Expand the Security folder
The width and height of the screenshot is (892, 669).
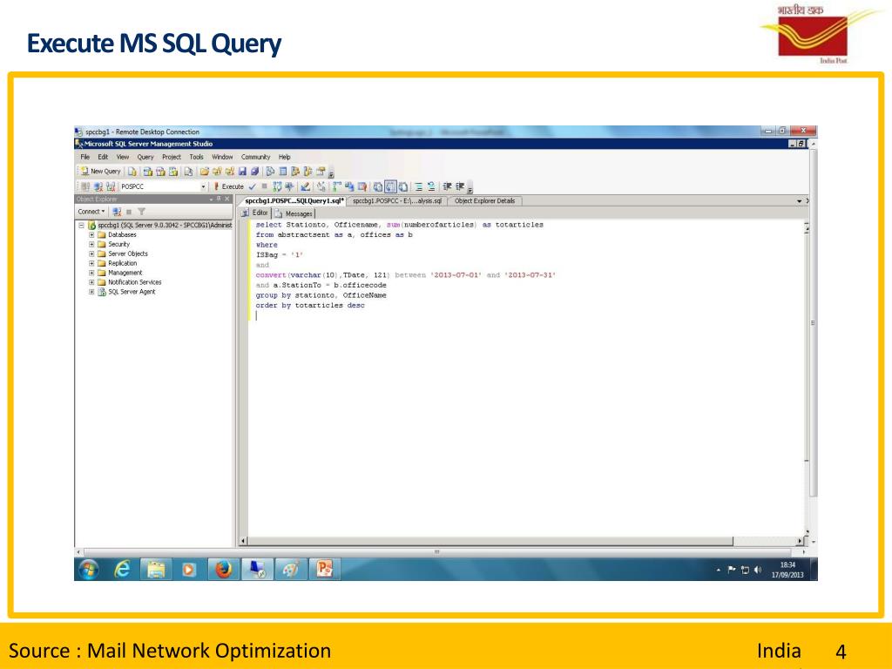91,245
